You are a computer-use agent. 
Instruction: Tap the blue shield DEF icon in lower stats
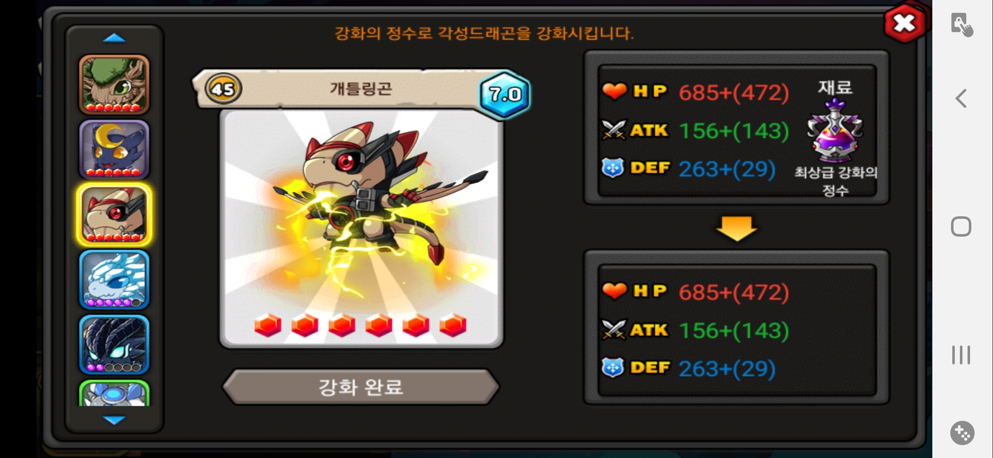613,367
